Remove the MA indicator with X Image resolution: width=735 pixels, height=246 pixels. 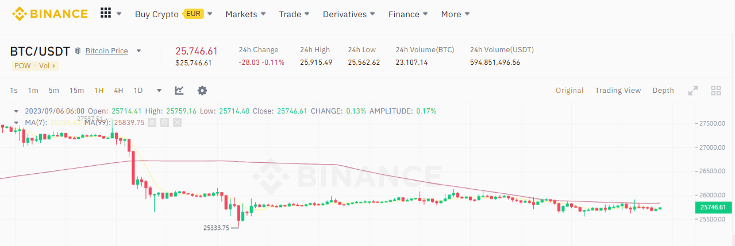point(177,122)
